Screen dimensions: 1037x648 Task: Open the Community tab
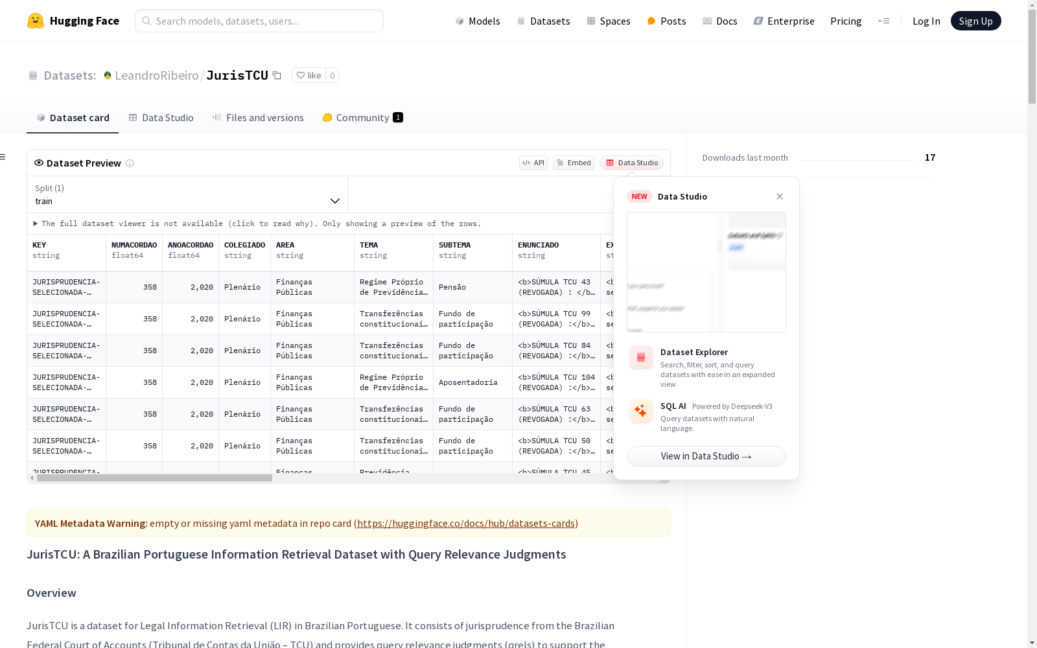click(362, 117)
